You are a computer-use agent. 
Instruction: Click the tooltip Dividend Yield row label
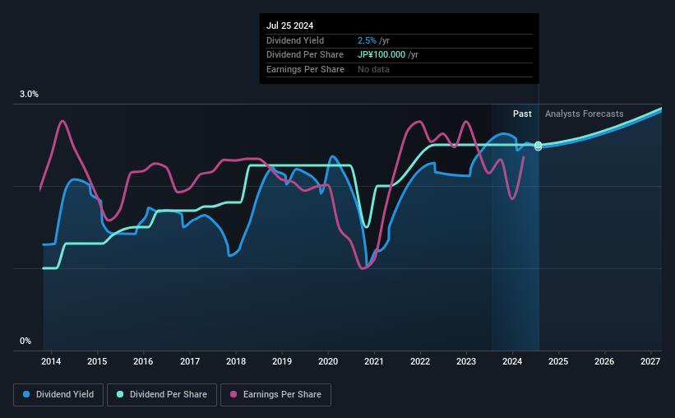(x=295, y=40)
